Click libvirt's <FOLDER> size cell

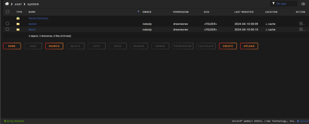(x=210, y=29)
